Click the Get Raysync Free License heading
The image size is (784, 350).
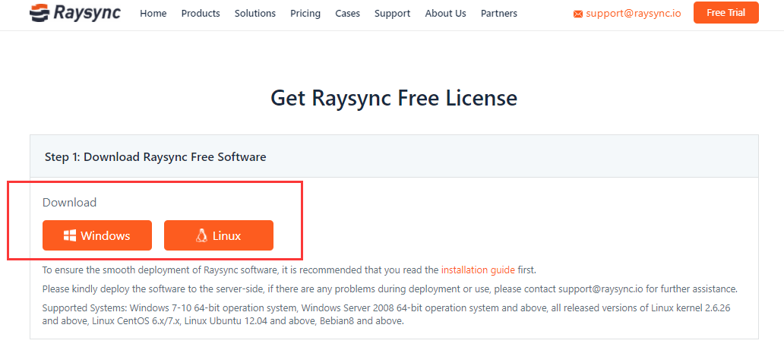(394, 98)
